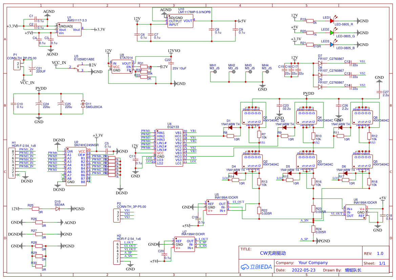Click the C27 2.2u capacitor symbol

click(379, 92)
